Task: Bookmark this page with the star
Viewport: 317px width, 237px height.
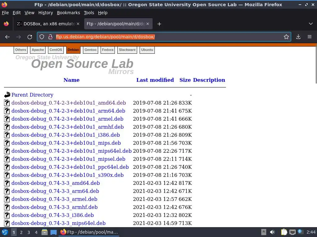Action: (x=286, y=37)
